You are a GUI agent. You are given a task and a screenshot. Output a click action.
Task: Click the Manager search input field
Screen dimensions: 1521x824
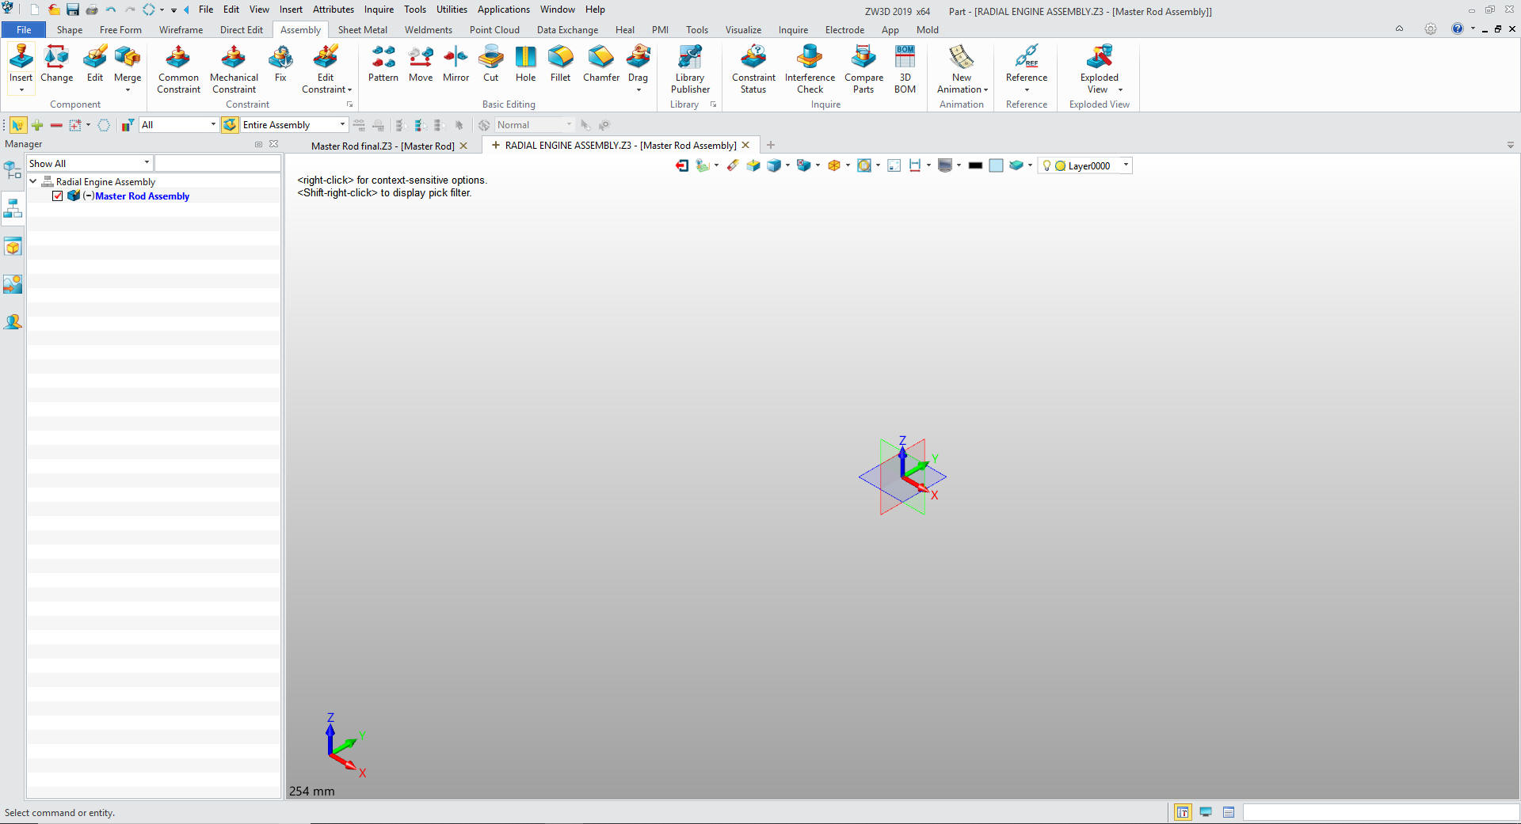pos(218,163)
